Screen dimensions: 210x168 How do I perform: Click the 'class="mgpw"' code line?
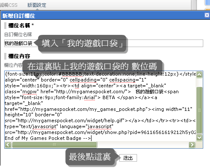[x=92, y=92]
